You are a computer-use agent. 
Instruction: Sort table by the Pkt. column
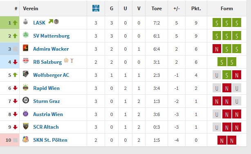196,9
